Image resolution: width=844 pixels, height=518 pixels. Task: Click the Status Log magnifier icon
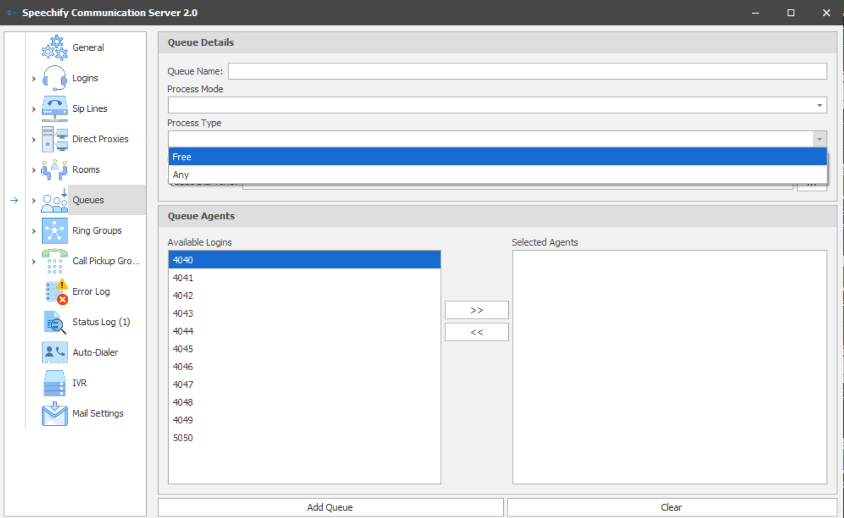55,322
